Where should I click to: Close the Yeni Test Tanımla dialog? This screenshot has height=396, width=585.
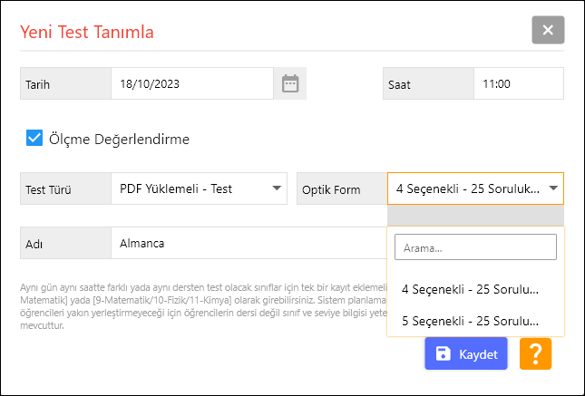tap(548, 30)
